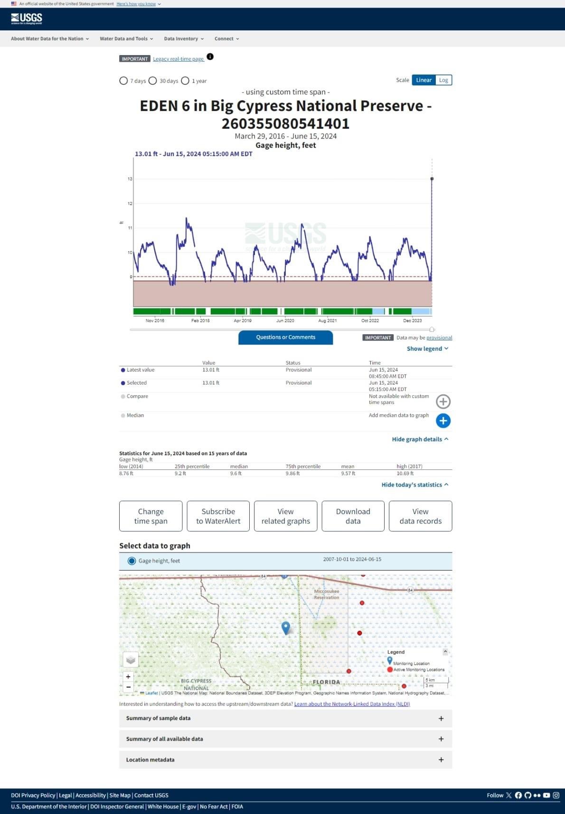Expand Summary of sample data section
Screen dimensions: 565x814
click(285, 719)
